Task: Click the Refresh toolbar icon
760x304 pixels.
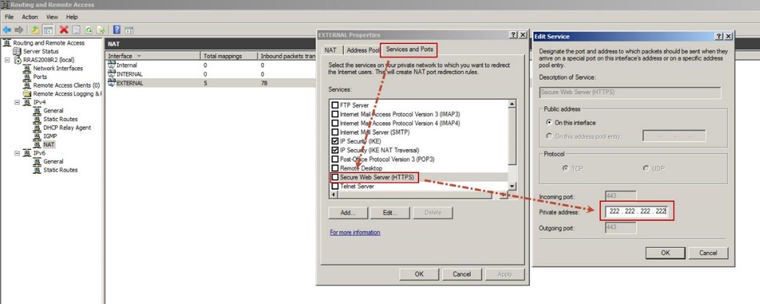Action: (89, 30)
